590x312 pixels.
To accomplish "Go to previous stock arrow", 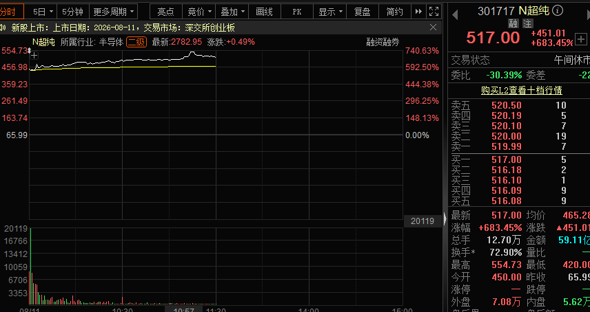I will point(455,15).
